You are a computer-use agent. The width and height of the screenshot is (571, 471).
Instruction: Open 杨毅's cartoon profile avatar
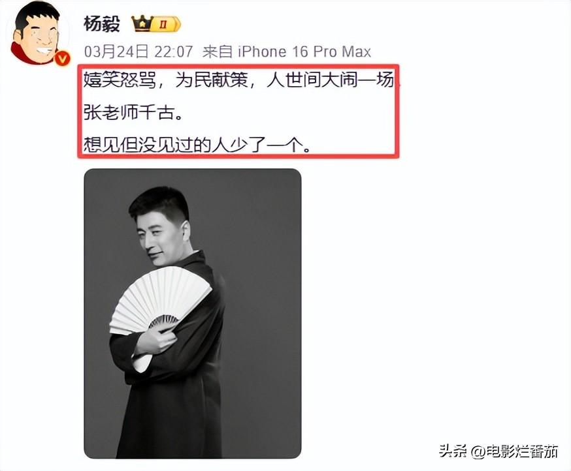coord(39,35)
